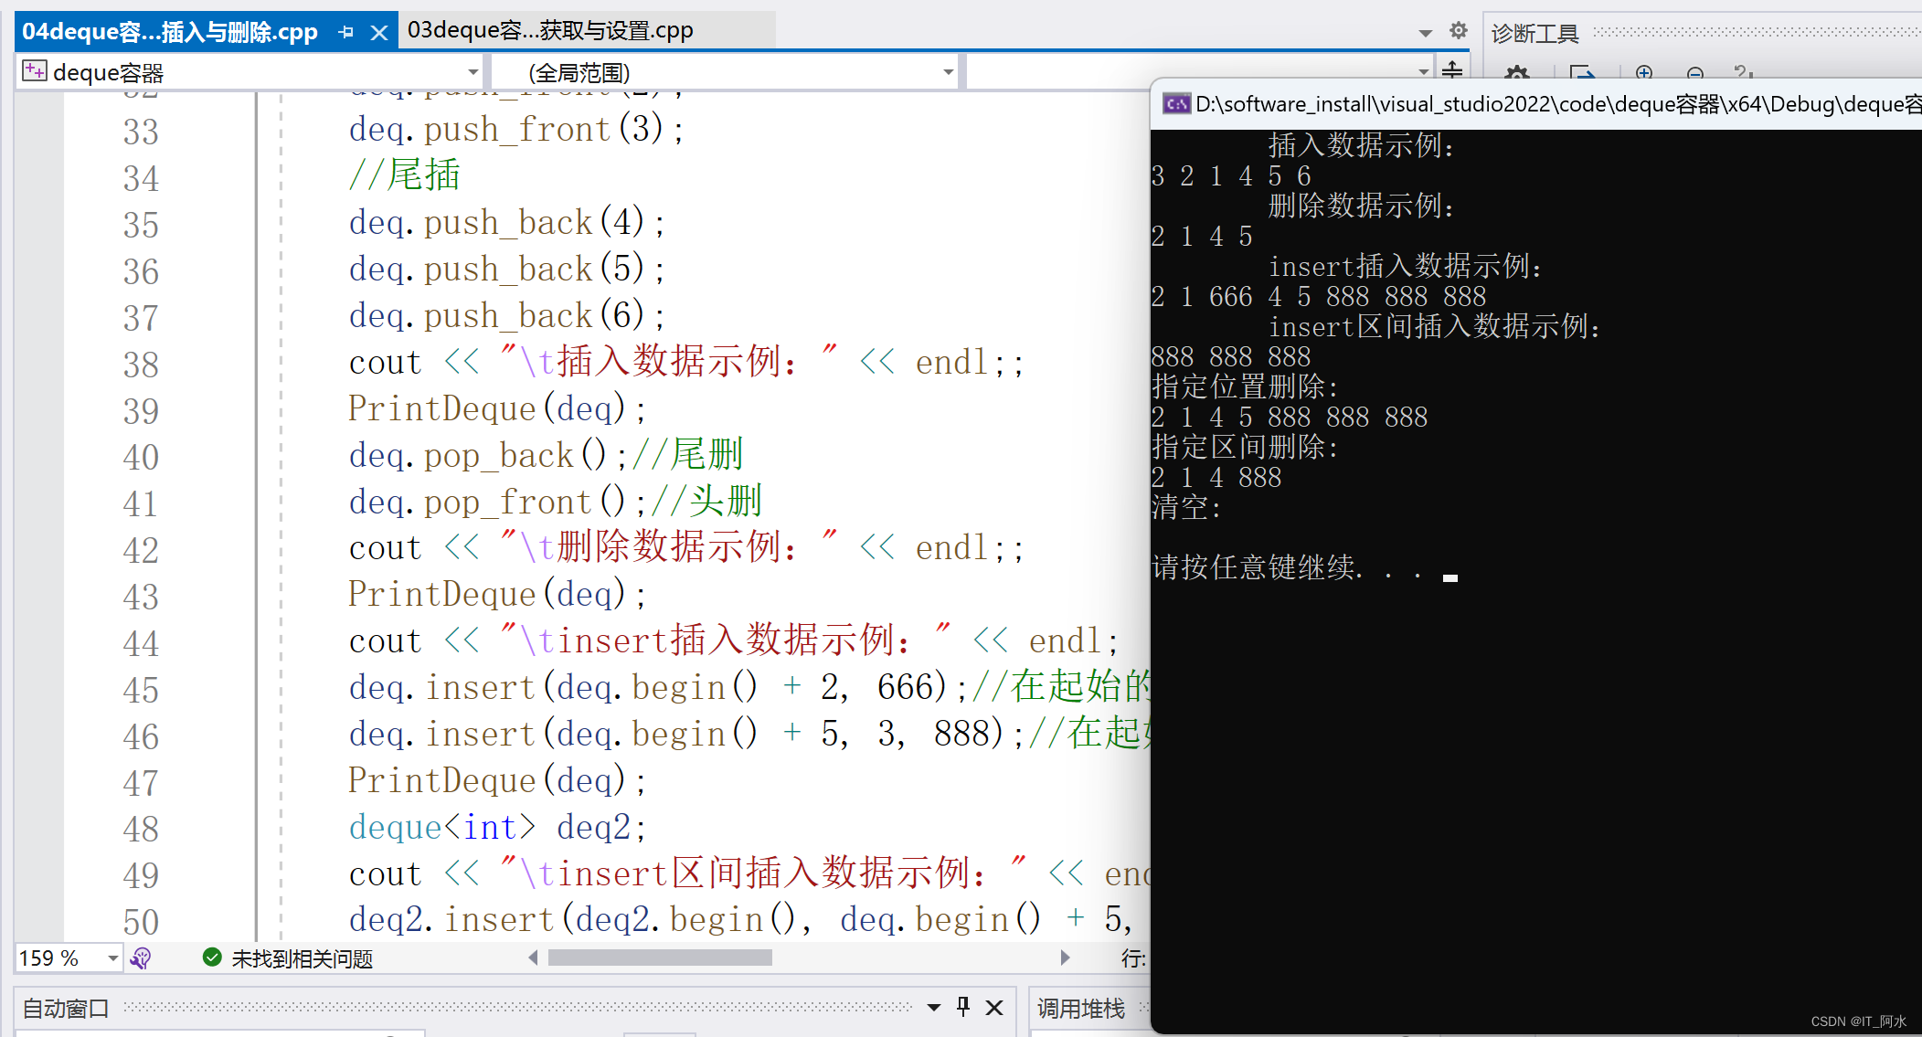Click line number 45 in the gutter
The height and width of the screenshot is (1037, 1922).
(141, 690)
